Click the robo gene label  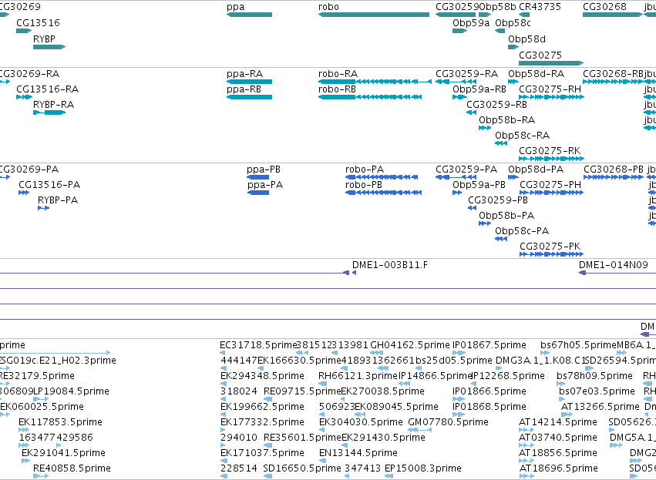point(328,7)
